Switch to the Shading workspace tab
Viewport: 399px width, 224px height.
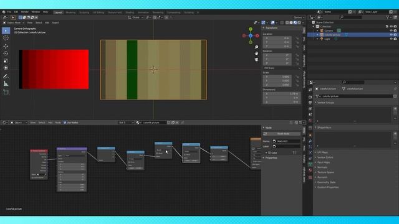pos(130,12)
